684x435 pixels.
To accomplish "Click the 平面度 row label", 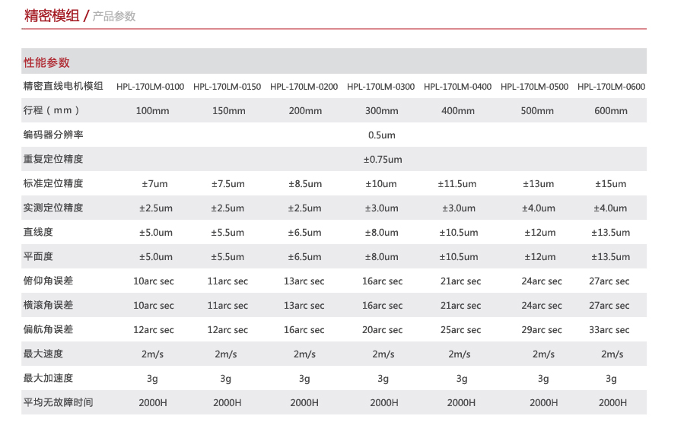I will point(38,257).
